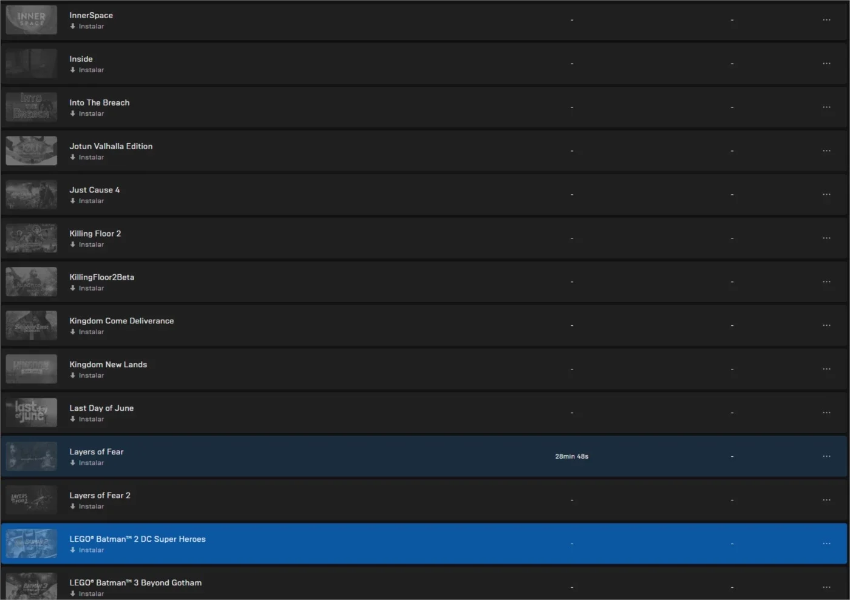Image resolution: width=850 pixels, height=600 pixels.
Task: Click the Last Day of June title
Action: (101, 408)
